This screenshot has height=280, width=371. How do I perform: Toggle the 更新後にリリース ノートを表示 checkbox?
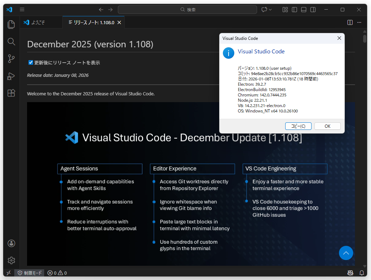point(31,62)
